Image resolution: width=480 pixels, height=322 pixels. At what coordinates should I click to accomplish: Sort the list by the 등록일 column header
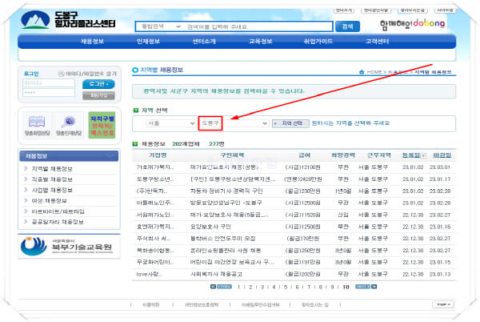(411, 155)
